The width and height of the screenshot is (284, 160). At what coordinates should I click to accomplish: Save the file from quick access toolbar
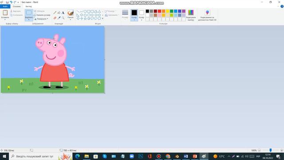[7, 2]
